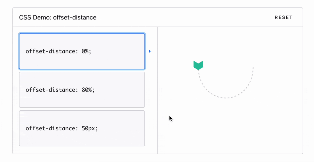Click empty area below the dashed path
314x162 pixels.
(226, 128)
